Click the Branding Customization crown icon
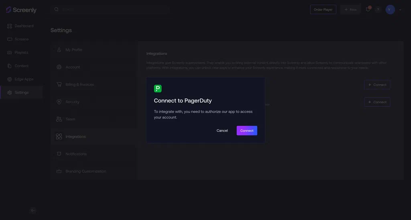 click(59, 171)
